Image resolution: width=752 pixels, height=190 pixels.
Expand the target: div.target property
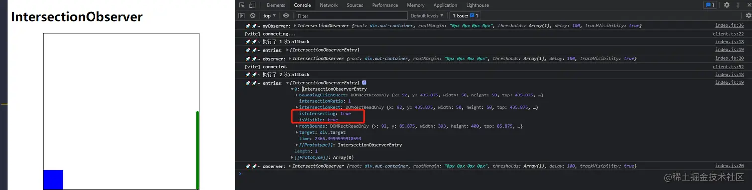click(297, 133)
